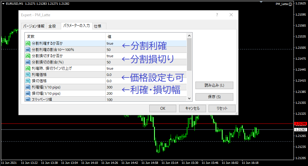This screenshot has height=166, width=308.
Task: Click the 変数 column header
Action: click(65, 37)
